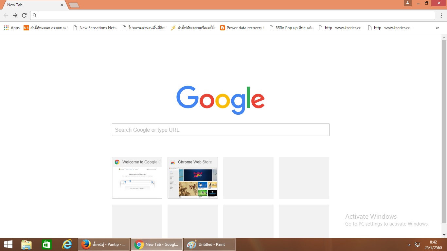The image size is (447, 251).
Task: Expand hidden bookmarks with the double chevron
Action: tap(438, 28)
